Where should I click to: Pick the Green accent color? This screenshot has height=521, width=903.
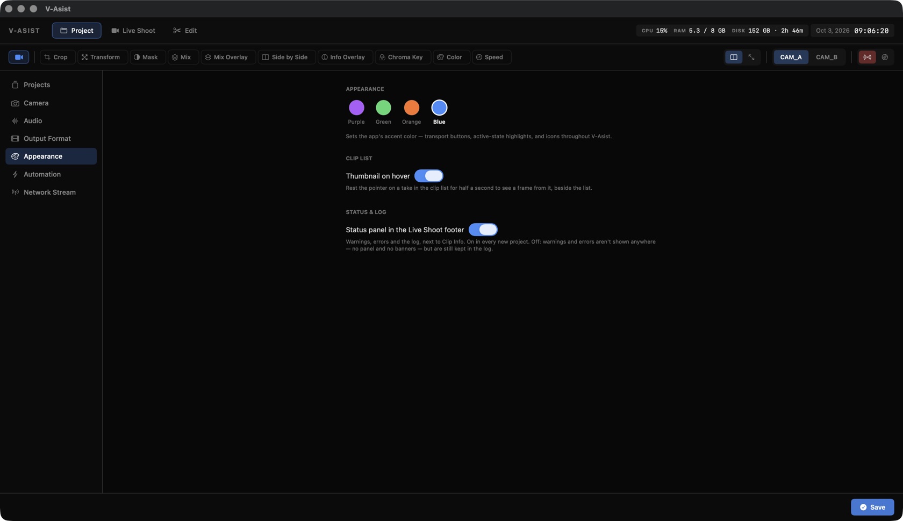click(383, 108)
